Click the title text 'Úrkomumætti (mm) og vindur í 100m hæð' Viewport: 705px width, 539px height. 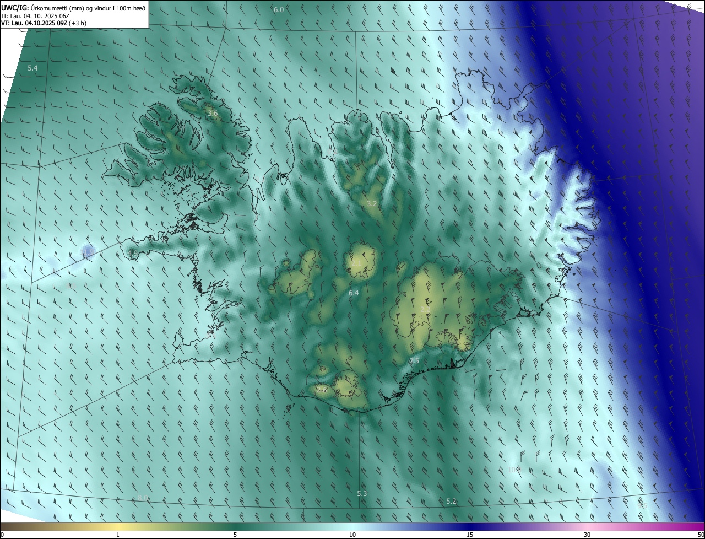(88, 8)
